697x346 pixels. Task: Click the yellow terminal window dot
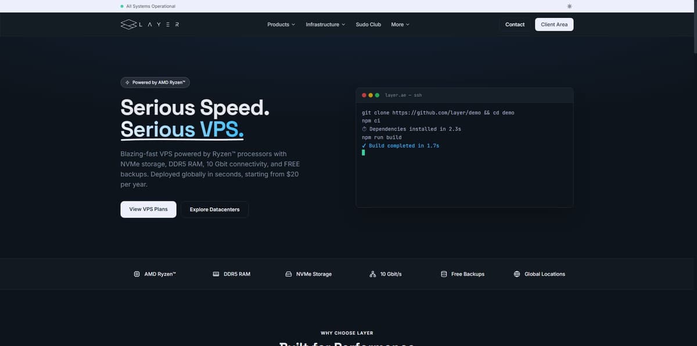(371, 95)
